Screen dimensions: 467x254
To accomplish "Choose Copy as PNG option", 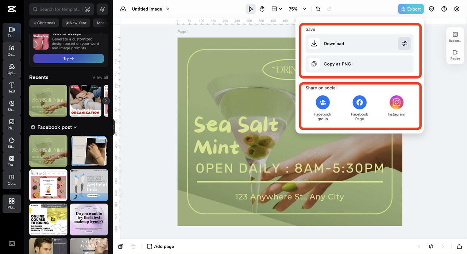I will (x=359, y=64).
